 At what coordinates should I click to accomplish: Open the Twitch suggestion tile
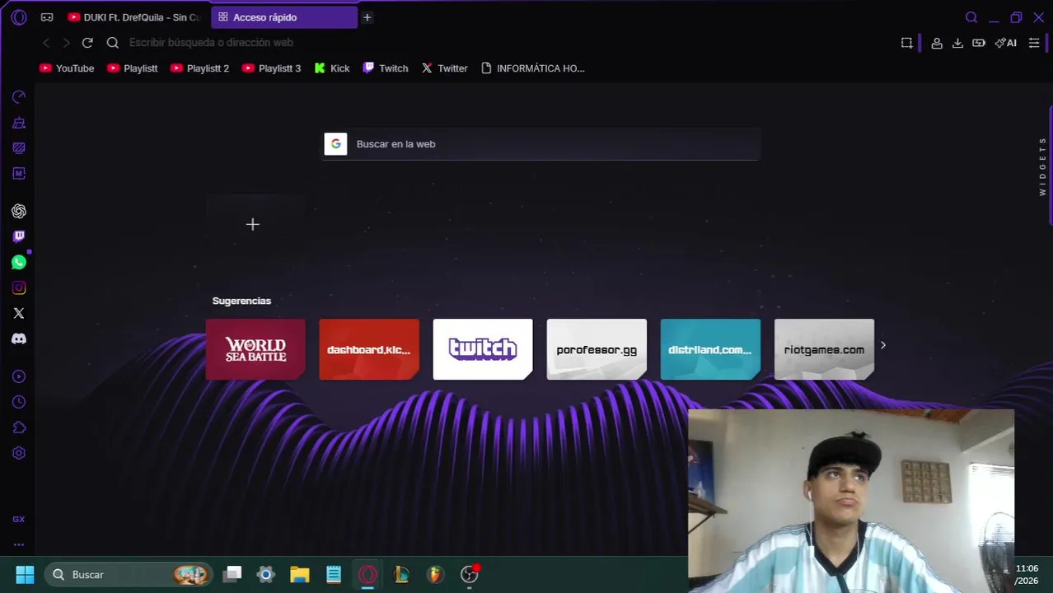(x=483, y=350)
